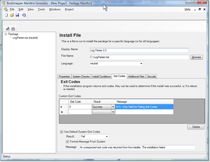Viewport: 210px width, 162px height.
Task: Restore the inner document window
Action: [200, 9]
